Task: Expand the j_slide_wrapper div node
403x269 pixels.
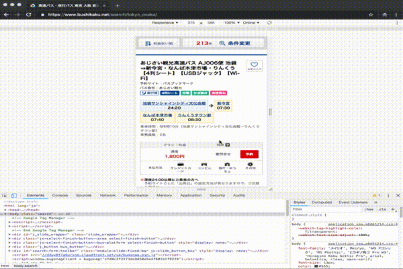Action: (x=10, y=235)
